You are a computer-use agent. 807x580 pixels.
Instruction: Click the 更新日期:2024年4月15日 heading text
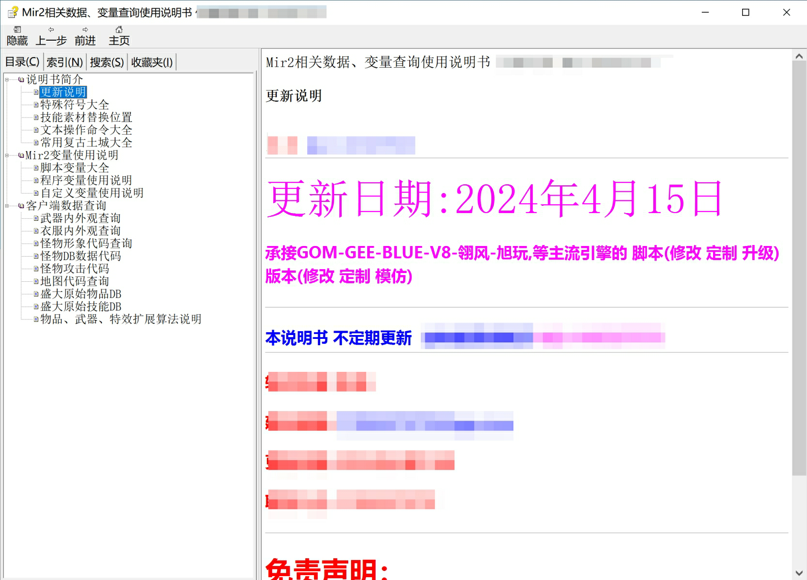(494, 198)
